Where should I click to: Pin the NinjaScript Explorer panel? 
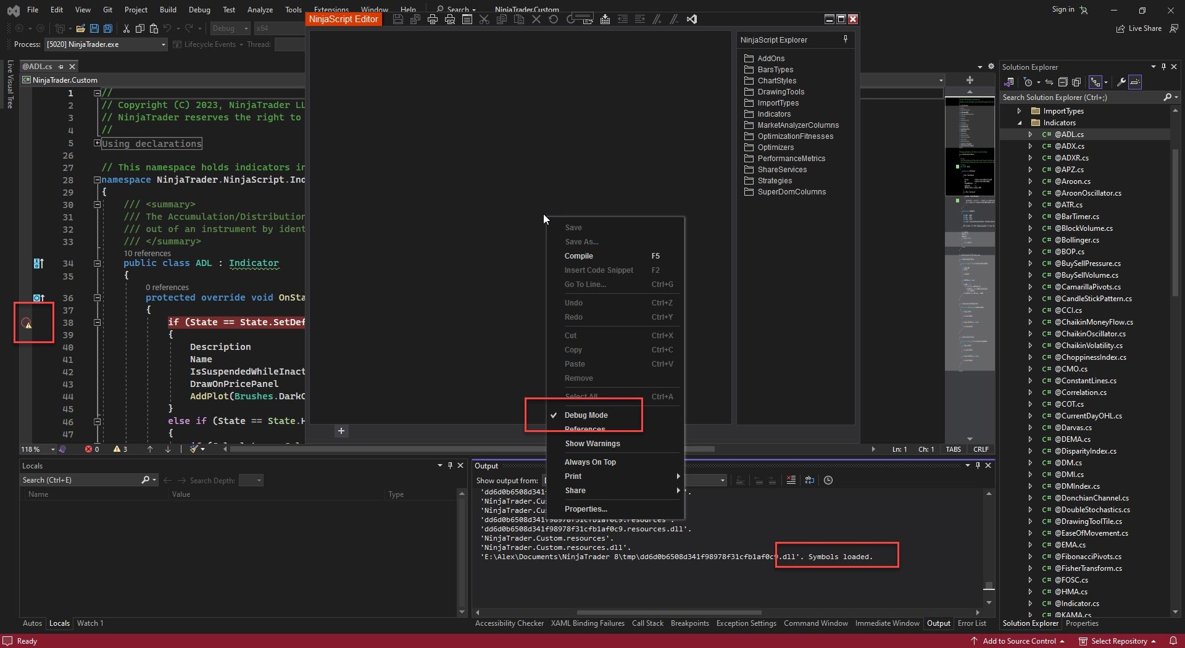846,39
